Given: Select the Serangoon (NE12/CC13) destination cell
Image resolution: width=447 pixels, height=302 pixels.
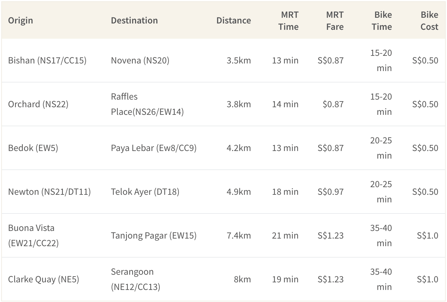Looking at the screenshot, I should click(136, 279).
